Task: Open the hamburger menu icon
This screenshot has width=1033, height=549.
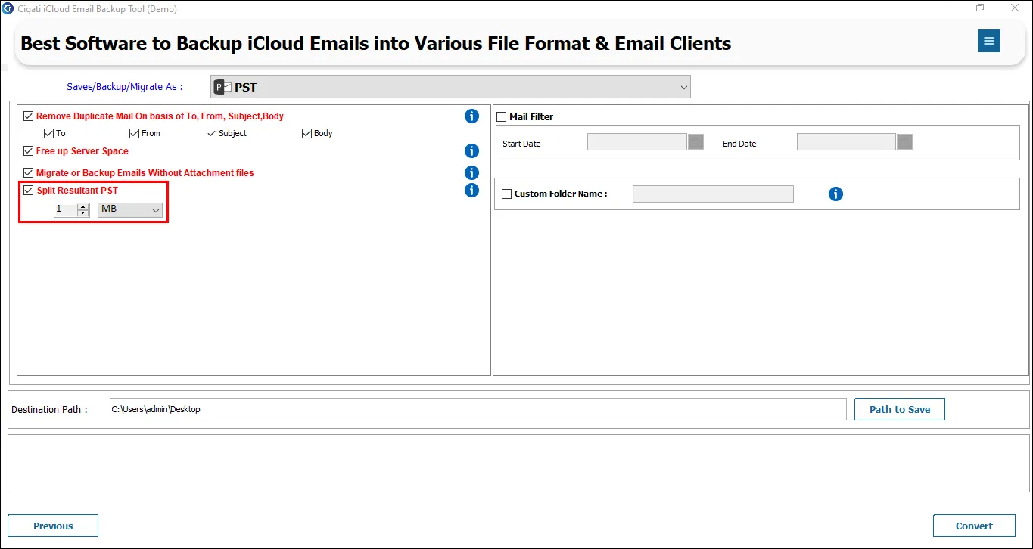Action: tap(988, 41)
